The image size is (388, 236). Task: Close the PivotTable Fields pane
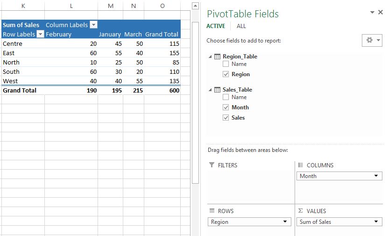381,12
